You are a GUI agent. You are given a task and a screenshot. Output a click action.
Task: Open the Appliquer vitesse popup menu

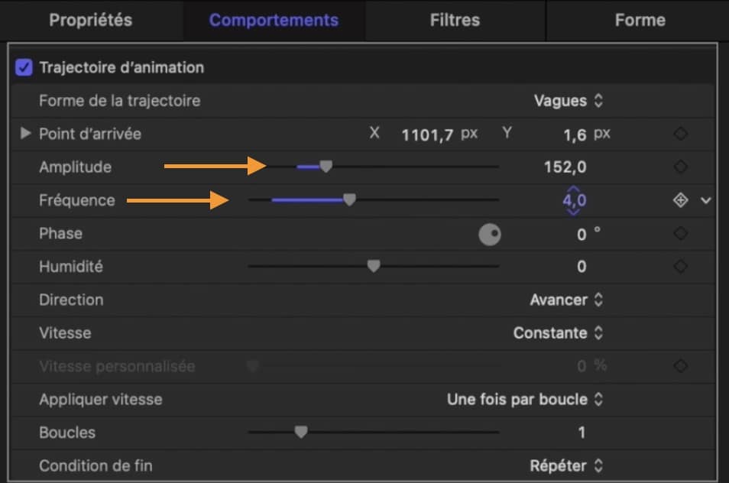[x=525, y=400]
